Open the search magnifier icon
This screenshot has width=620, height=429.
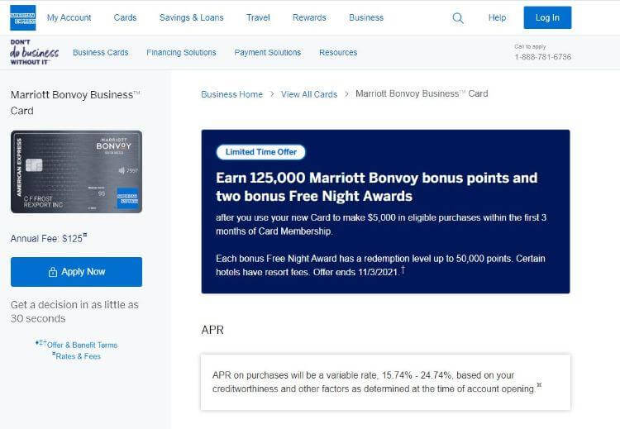tap(458, 17)
